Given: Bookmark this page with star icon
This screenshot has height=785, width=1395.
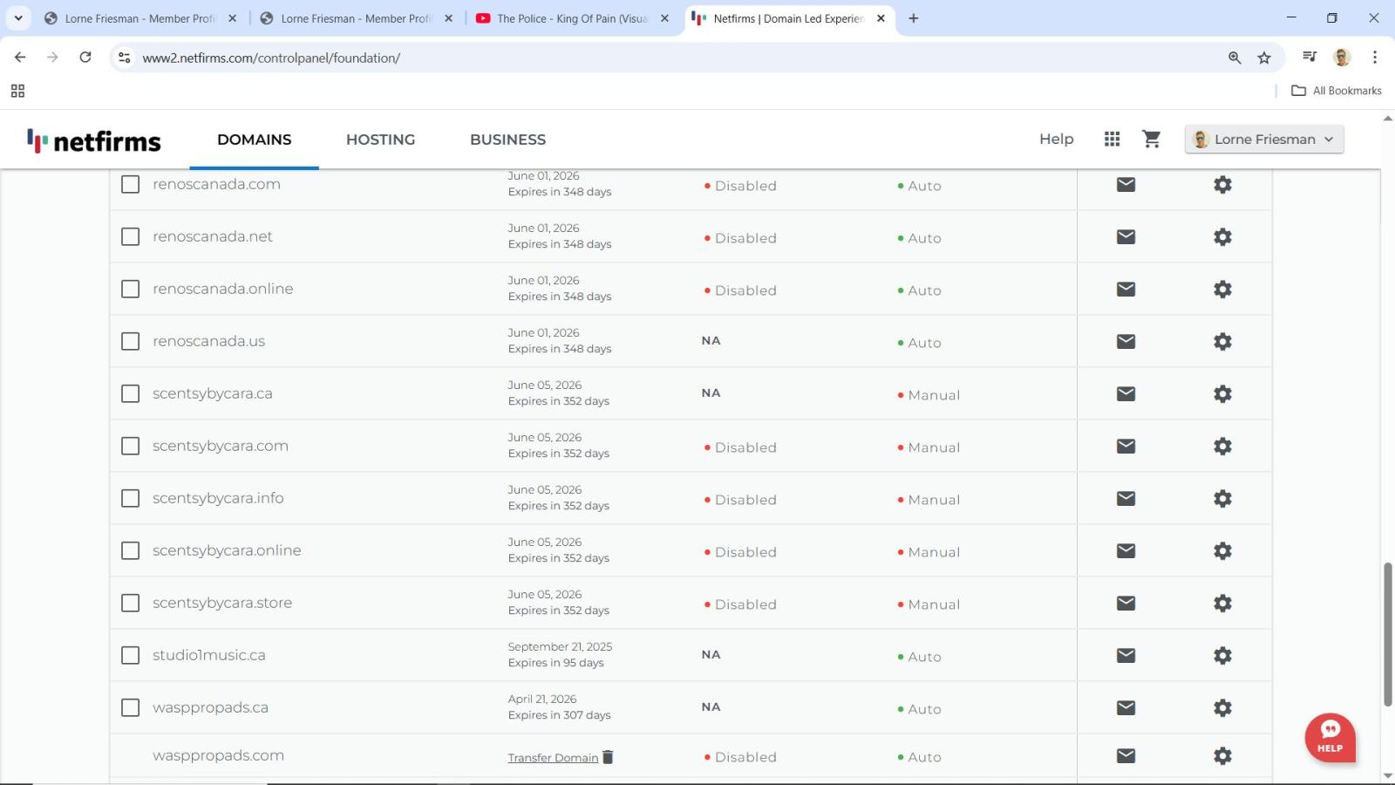Looking at the screenshot, I should point(1264,58).
